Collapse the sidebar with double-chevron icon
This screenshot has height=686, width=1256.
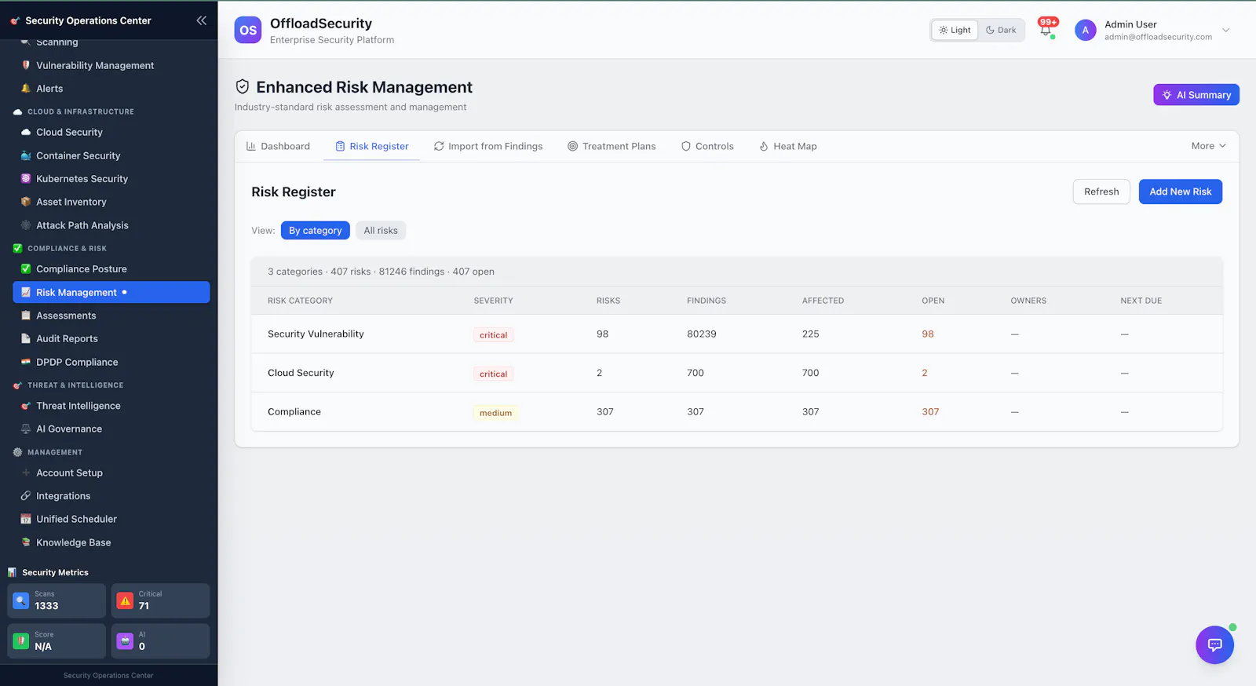[201, 20]
